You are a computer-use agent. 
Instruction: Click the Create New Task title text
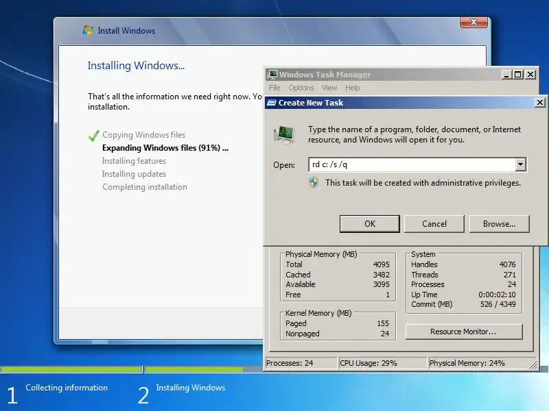[311, 103]
